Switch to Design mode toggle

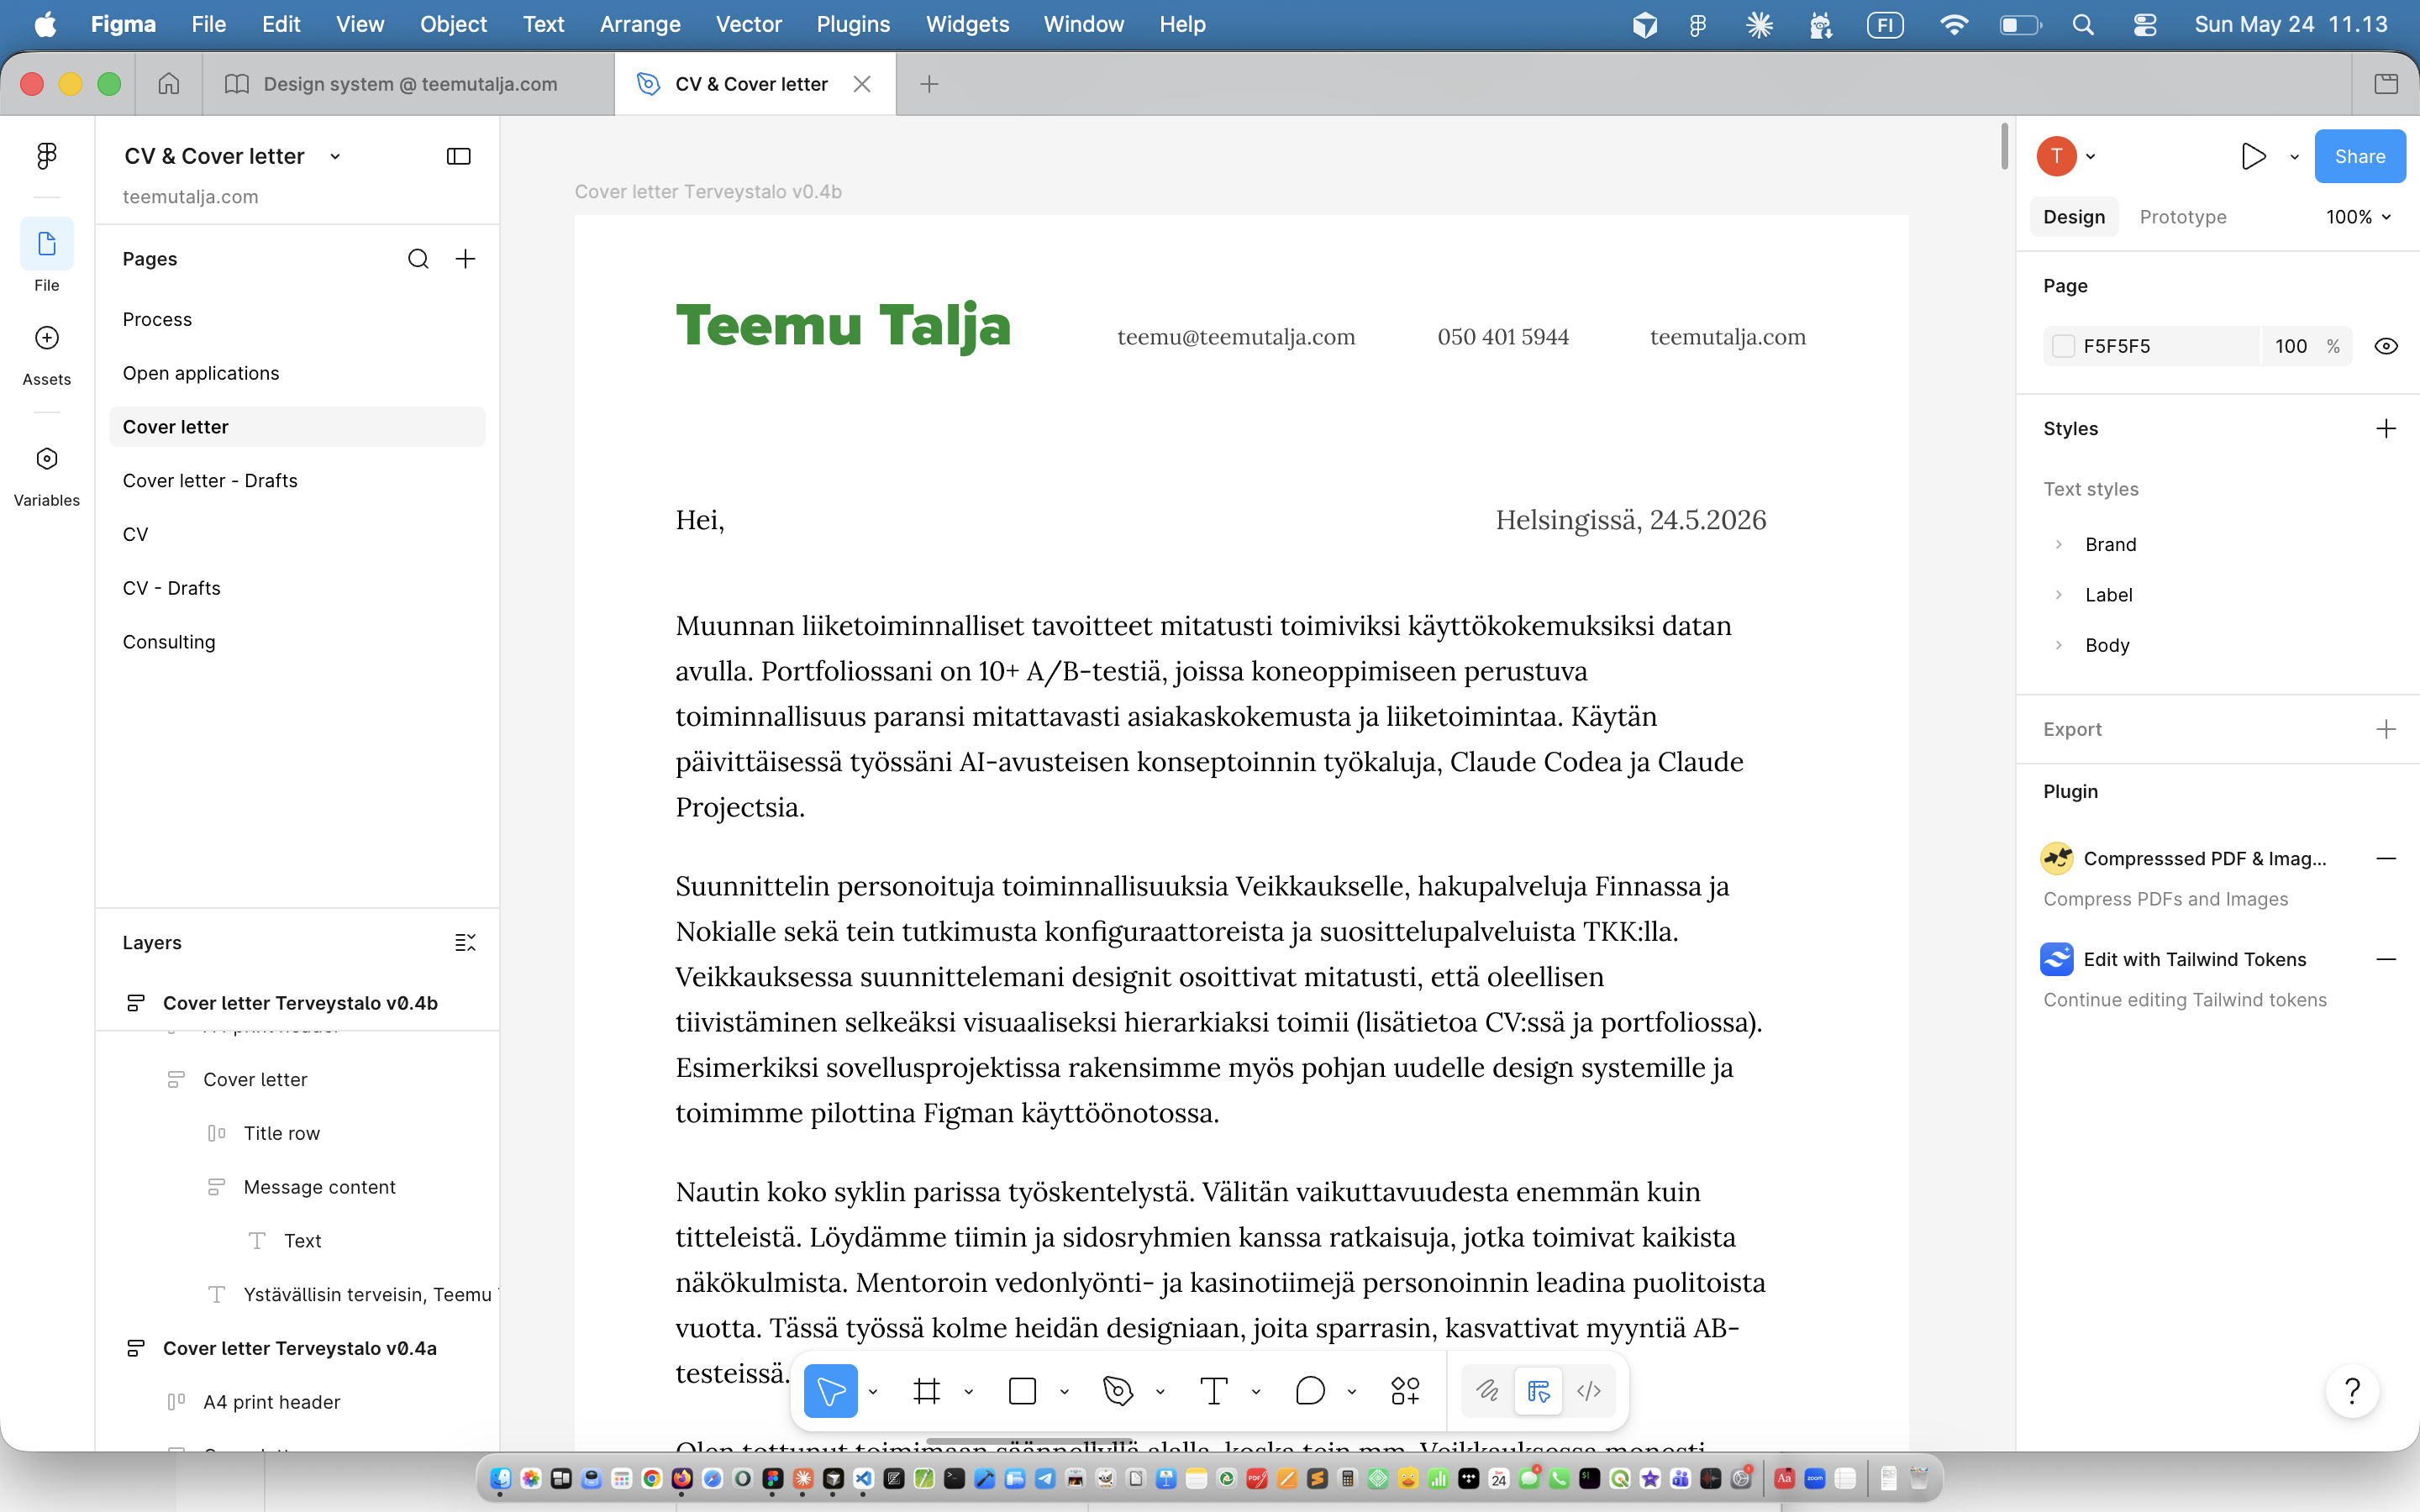(1538, 1390)
